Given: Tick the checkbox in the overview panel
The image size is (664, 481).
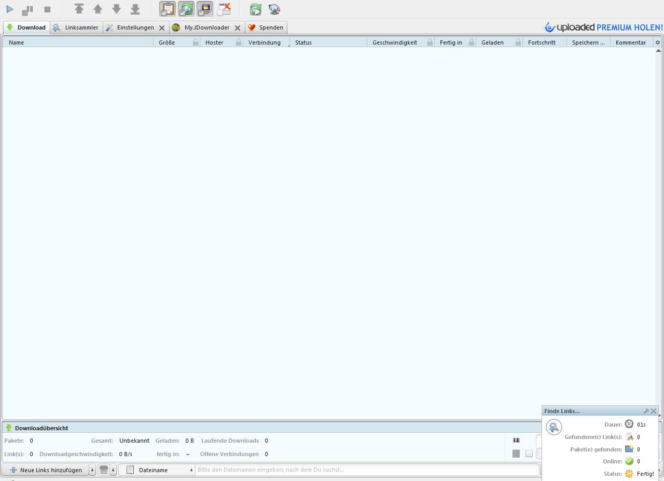Looking at the screenshot, I should (529, 454).
